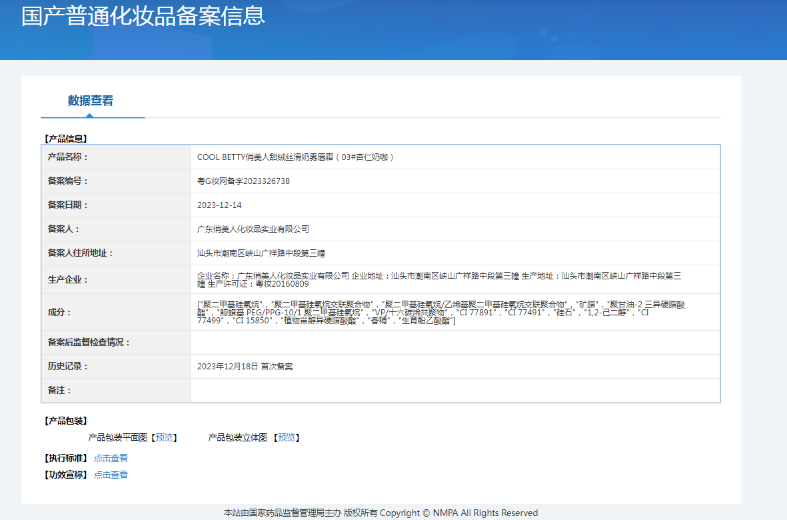Click the 成分 ingredients list text
The height and width of the screenshot is (520, 787).
(440, 312)
